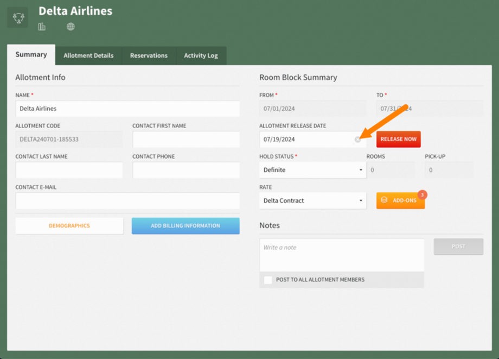The image size is (499, 359).
Task: Click the building icon under Delta Airlines title
Action: tap(42, 27)
